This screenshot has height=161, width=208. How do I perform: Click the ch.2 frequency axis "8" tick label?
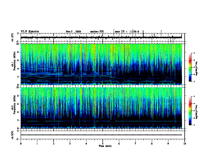[18, 96]
